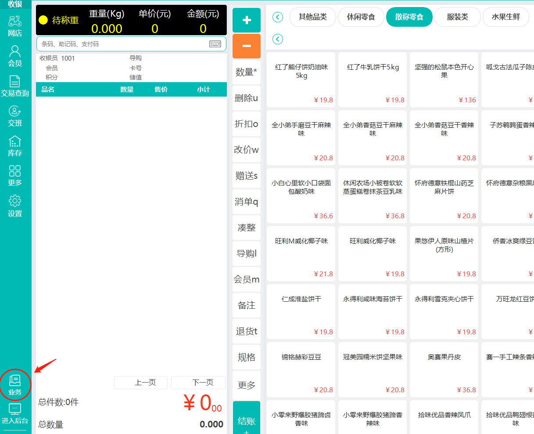Open on-screen keyboard icon in search box
The image size is (534, 434).
215,44
